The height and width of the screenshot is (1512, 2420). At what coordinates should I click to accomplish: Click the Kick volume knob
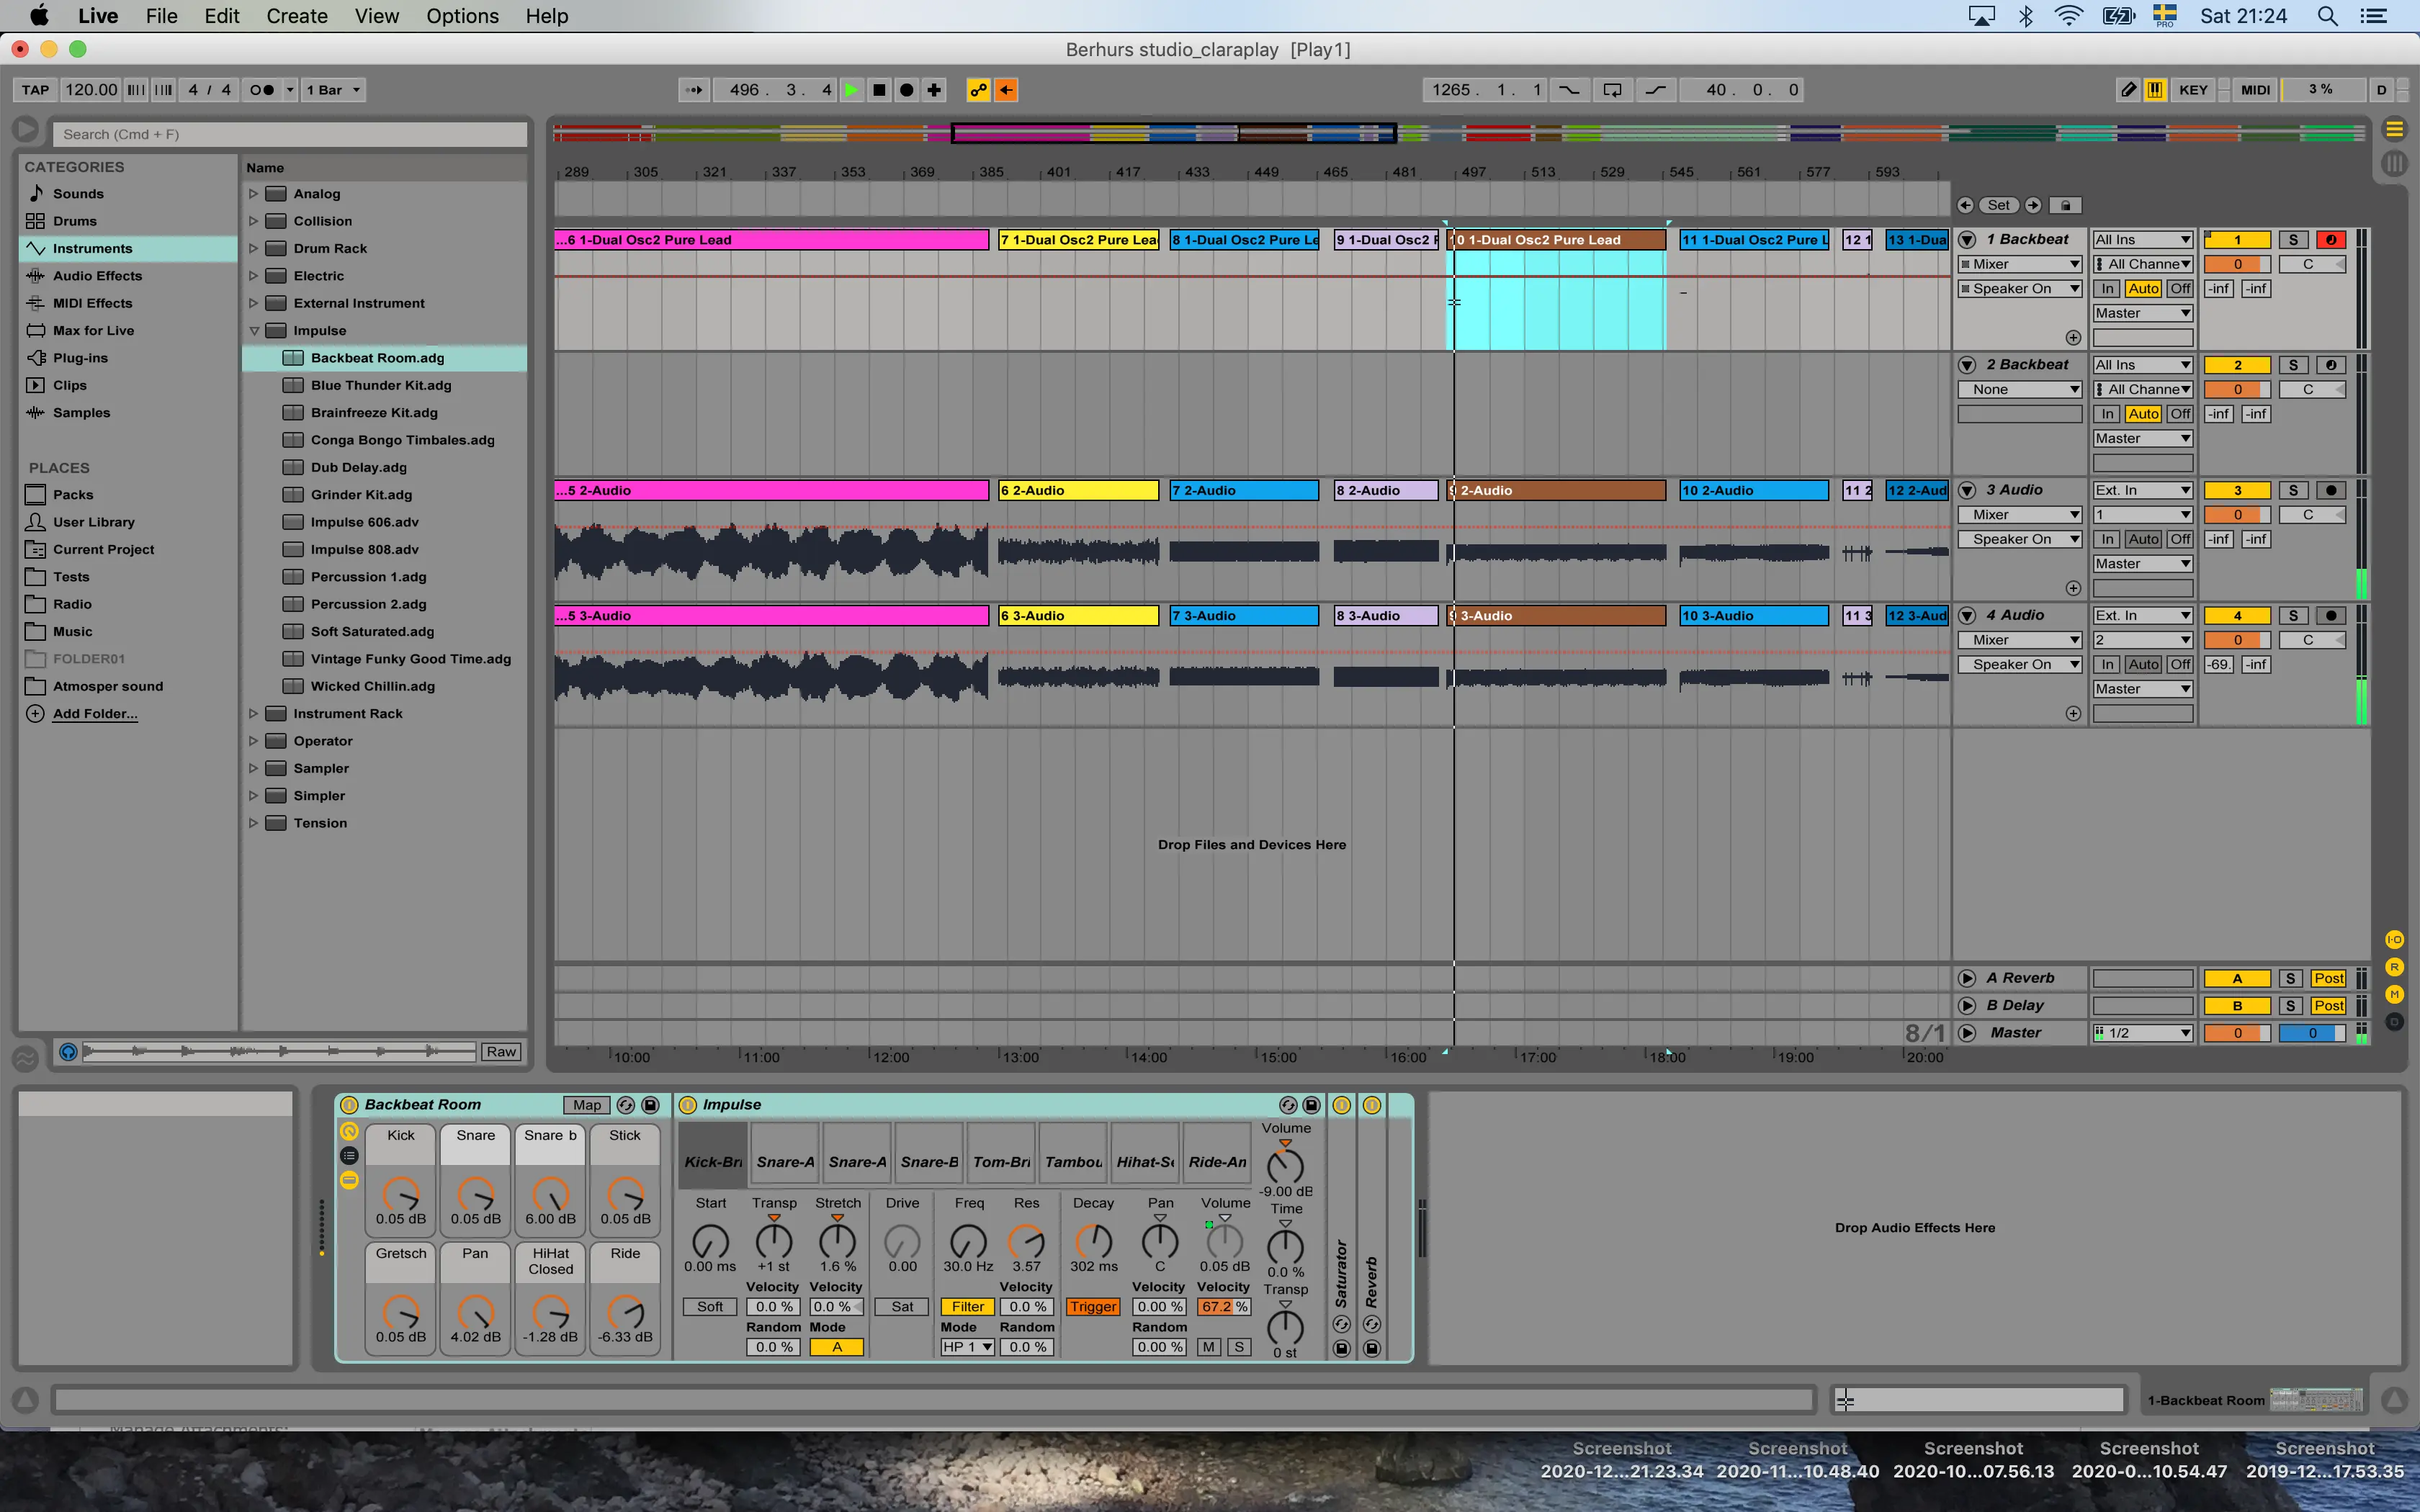(401, 1193)
